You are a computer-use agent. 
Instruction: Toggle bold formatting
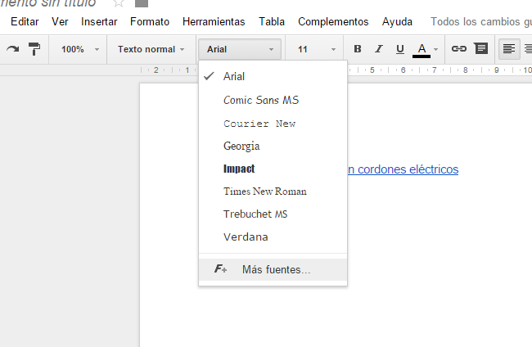tap(357, 49)
